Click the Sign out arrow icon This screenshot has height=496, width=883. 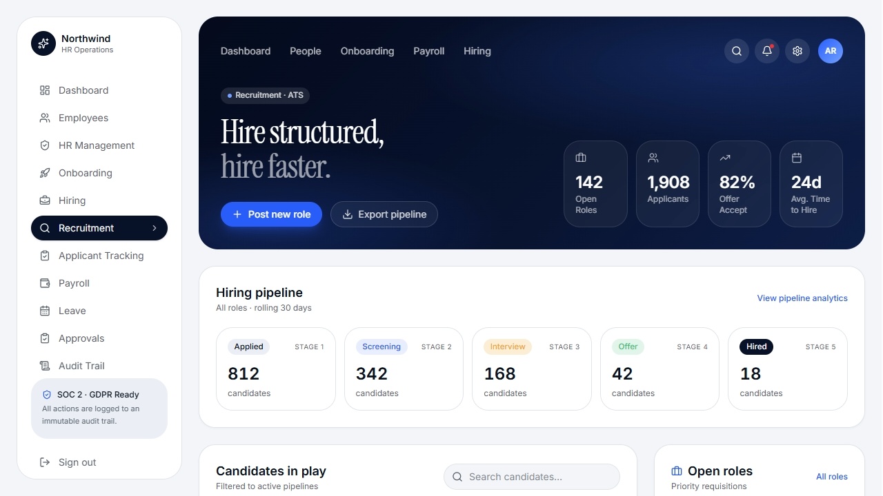tap(45, 462)
